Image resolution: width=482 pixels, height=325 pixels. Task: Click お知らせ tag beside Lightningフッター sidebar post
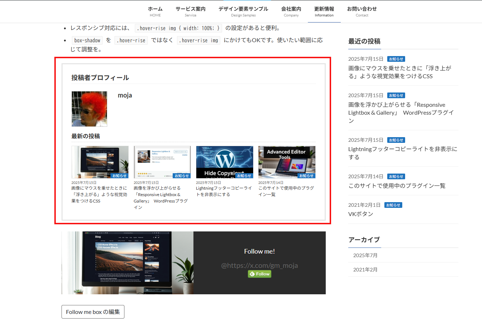tap(396, 140)
